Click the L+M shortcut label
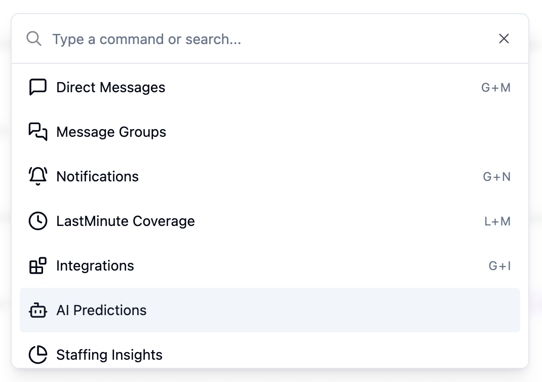 click(497, 221)
